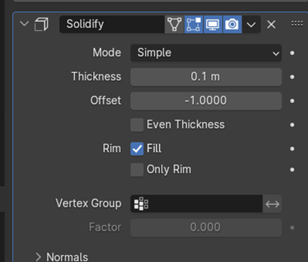Click the Offset value slider

[x=206, y=100]
